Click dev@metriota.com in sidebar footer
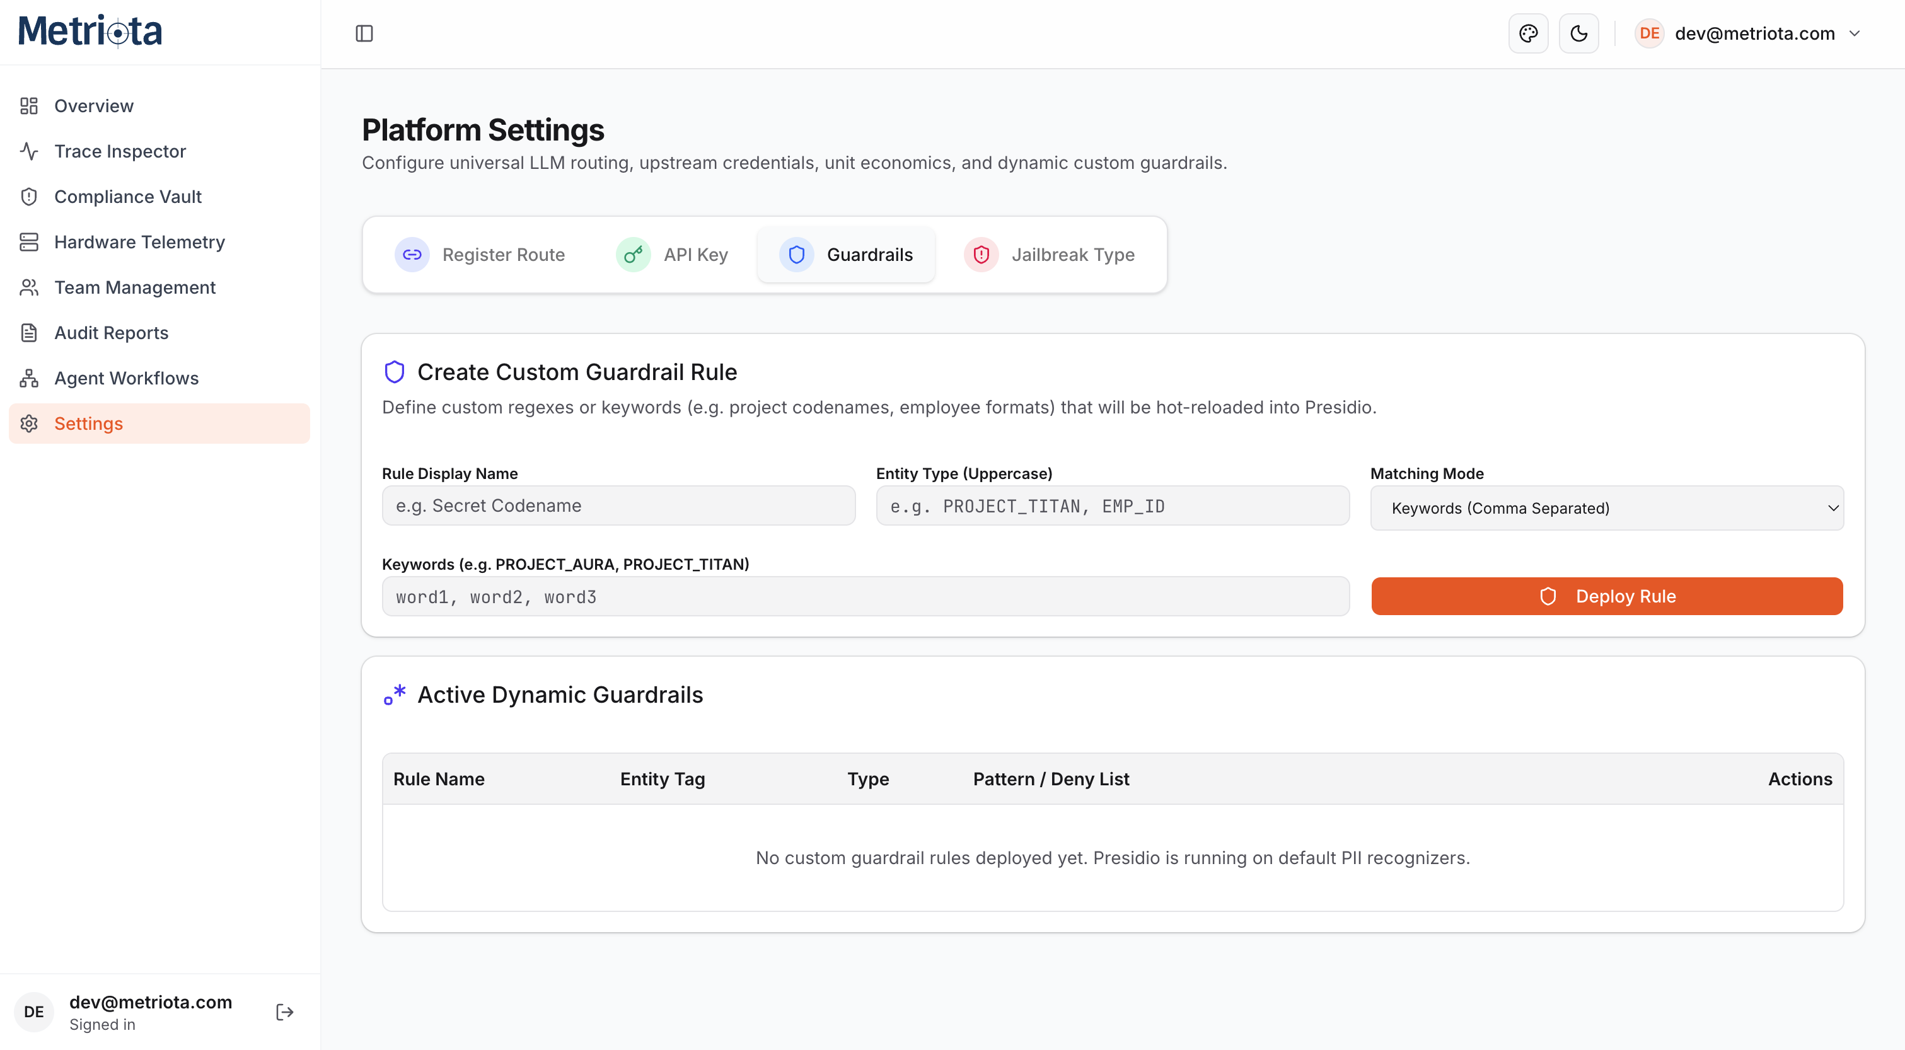Image resolution: width=1905 pixels, height=1050 pixels. [150, 1002]
